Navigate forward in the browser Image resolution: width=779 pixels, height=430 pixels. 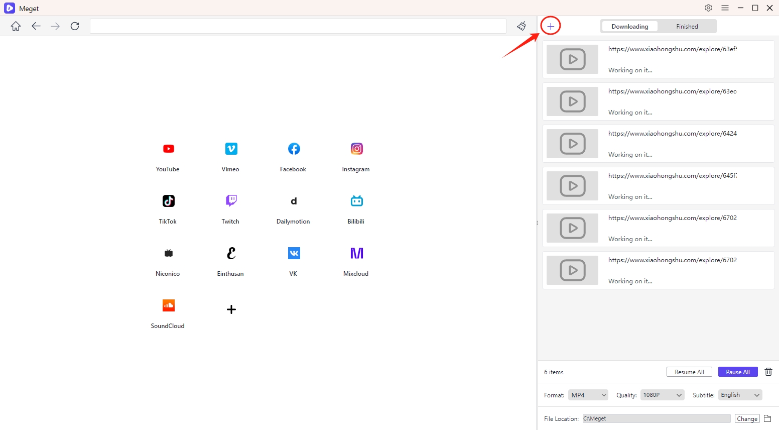pyautogui.click(x=55, y=26)
